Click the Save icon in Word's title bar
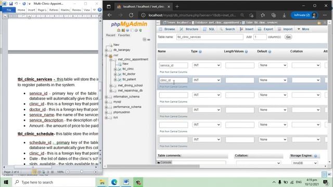 coord(11,4)
